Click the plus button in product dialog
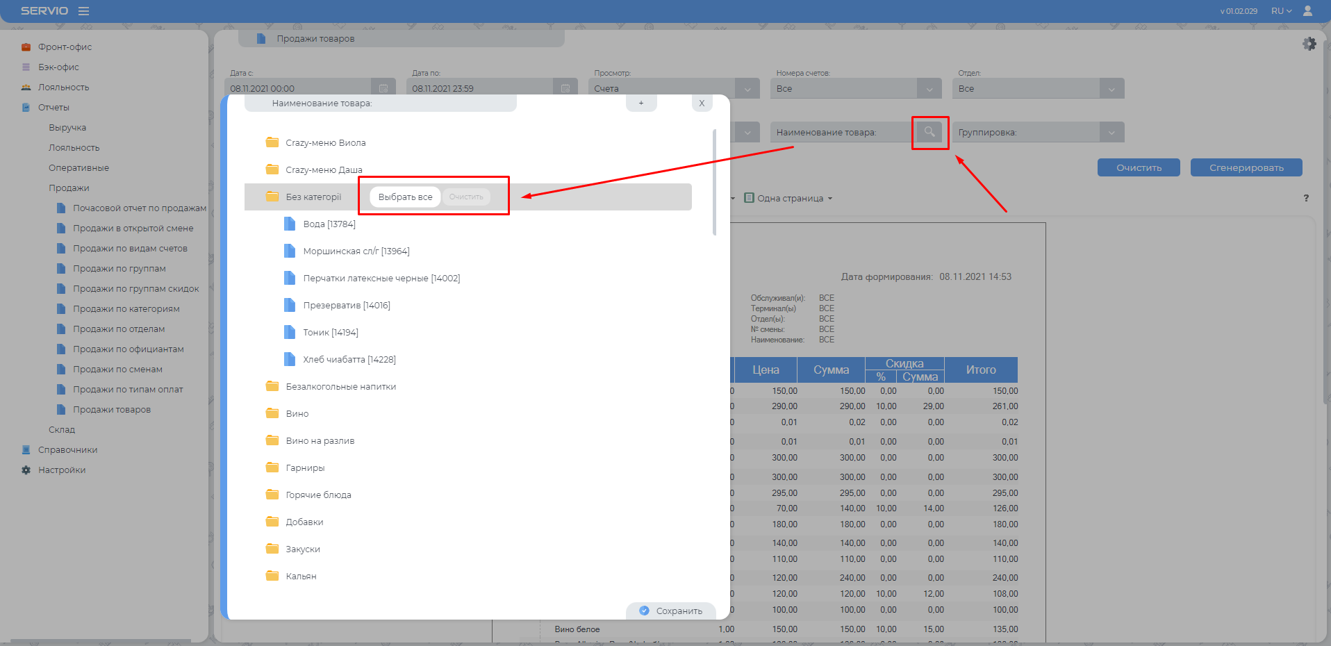This screenshot has width=1331, height=646. click(x=641, y=103)
